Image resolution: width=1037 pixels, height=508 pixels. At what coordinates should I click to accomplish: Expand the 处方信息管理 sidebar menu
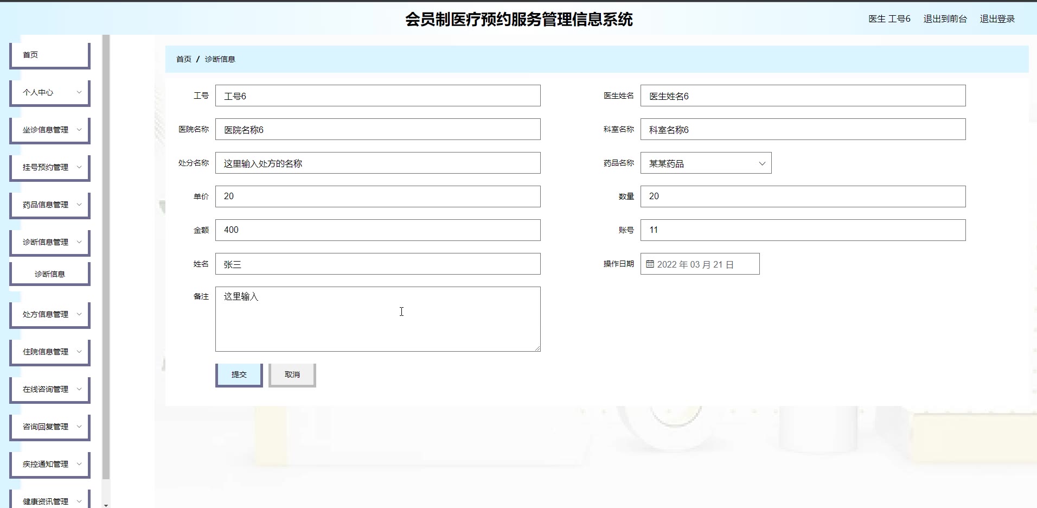[49, 314]
